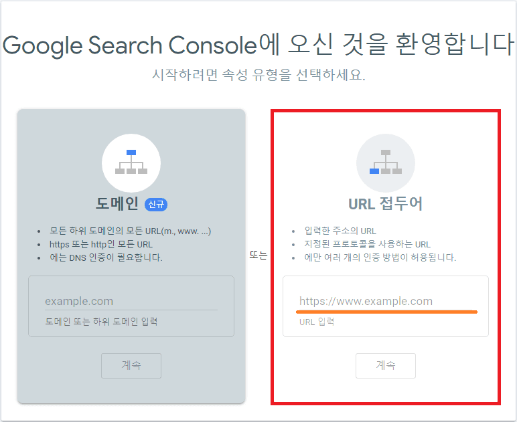Screen dimensions: 517x422
Task: Click the 계속 button under URL 접두어 card
Action: point(386,365)
